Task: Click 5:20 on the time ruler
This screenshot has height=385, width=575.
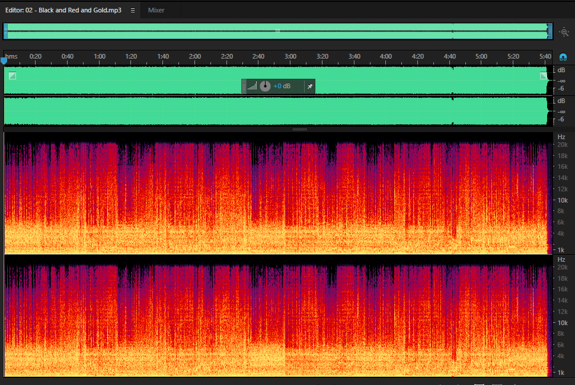Action: [x=513, y=56]
